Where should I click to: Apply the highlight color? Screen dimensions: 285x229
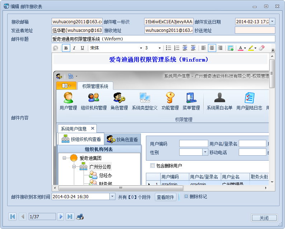tap(251, 48)
